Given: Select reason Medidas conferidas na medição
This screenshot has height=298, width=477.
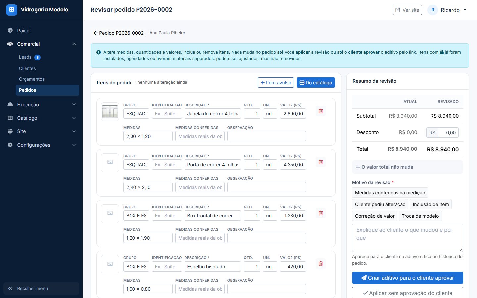Looking at the screenshot, I should tap(390, 193).
